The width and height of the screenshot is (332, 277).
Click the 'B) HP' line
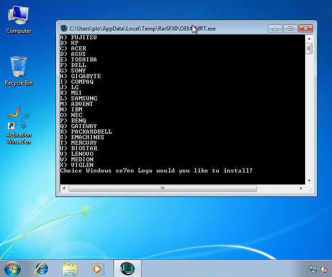(x=69, y=43)
